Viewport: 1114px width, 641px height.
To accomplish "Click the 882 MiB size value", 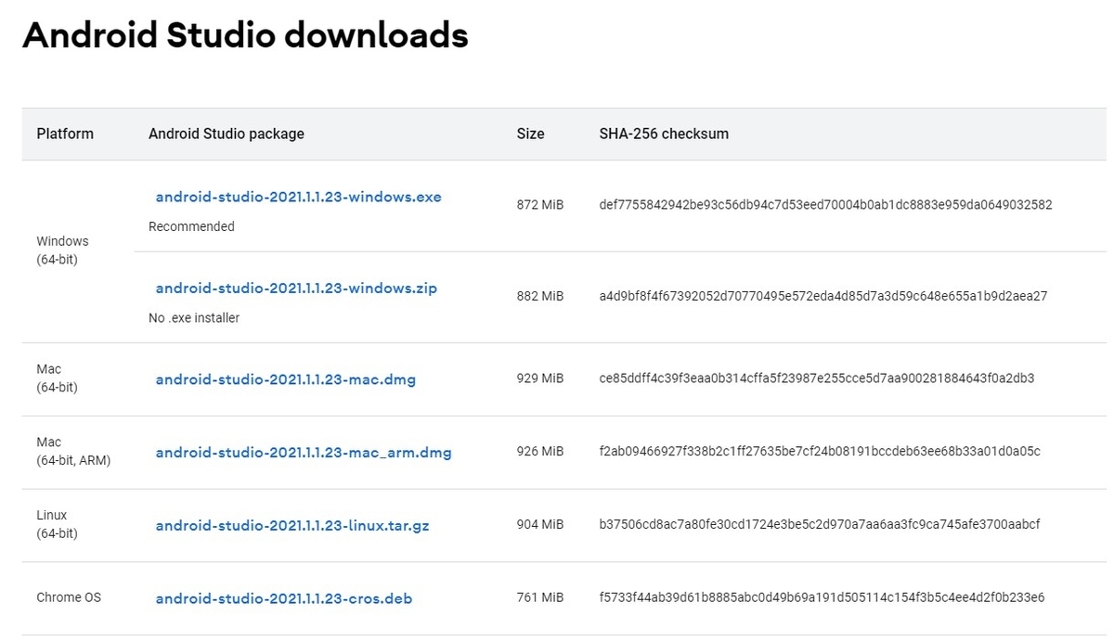I will [x=540, y=296].
